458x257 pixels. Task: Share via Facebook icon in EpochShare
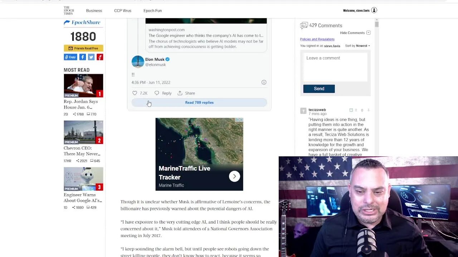[x=82, y=57]
